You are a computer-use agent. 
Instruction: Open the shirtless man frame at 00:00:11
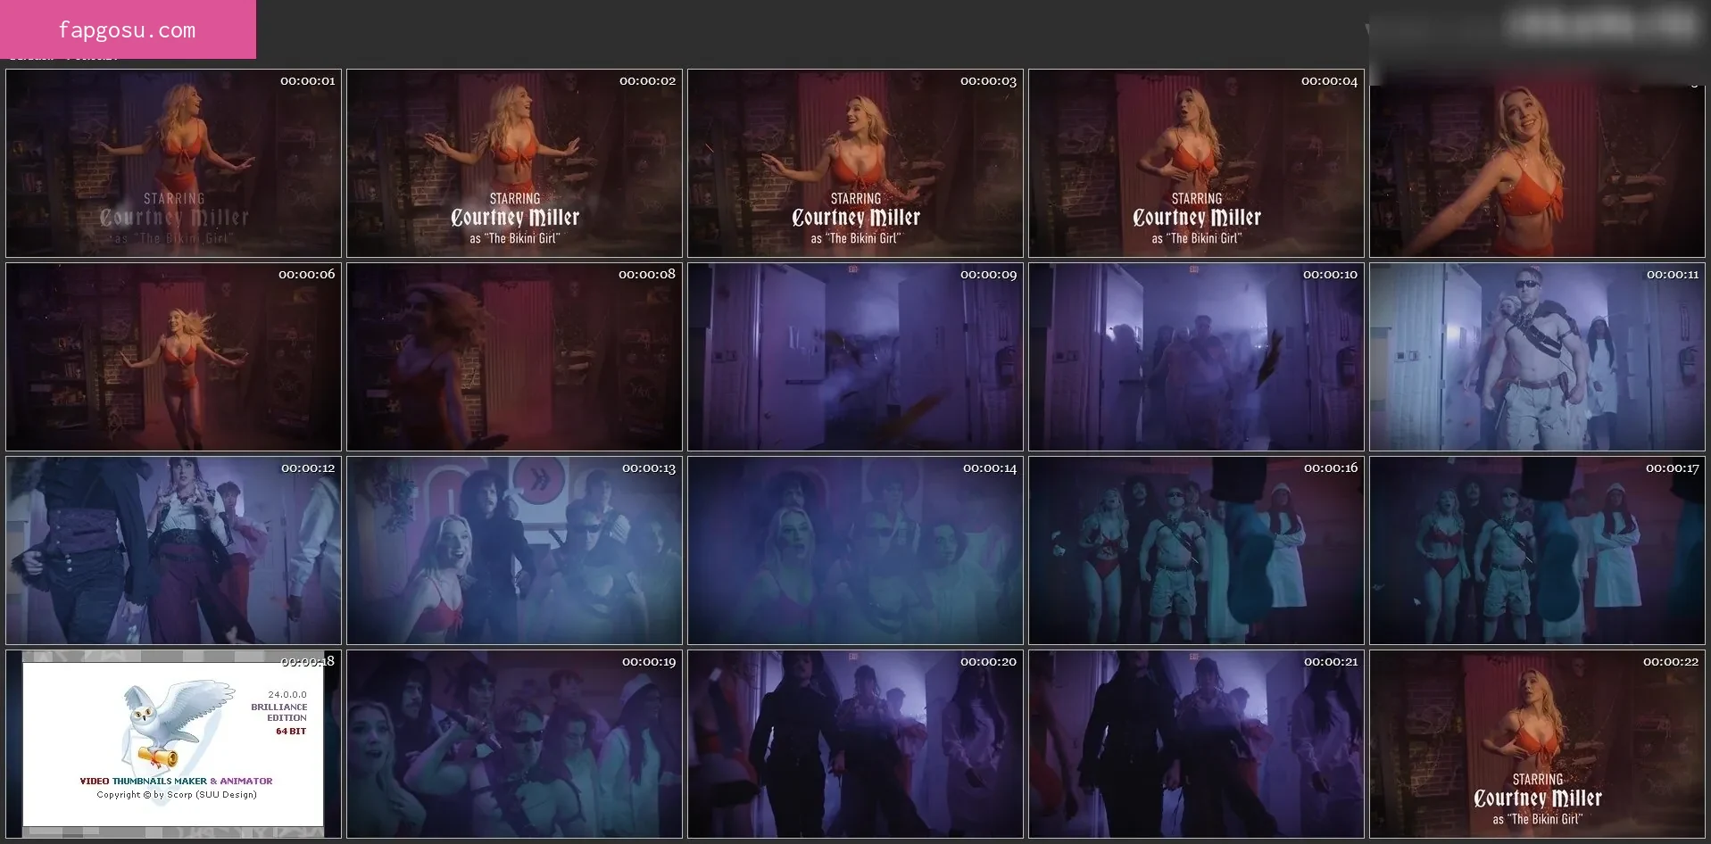(1537, 357)
